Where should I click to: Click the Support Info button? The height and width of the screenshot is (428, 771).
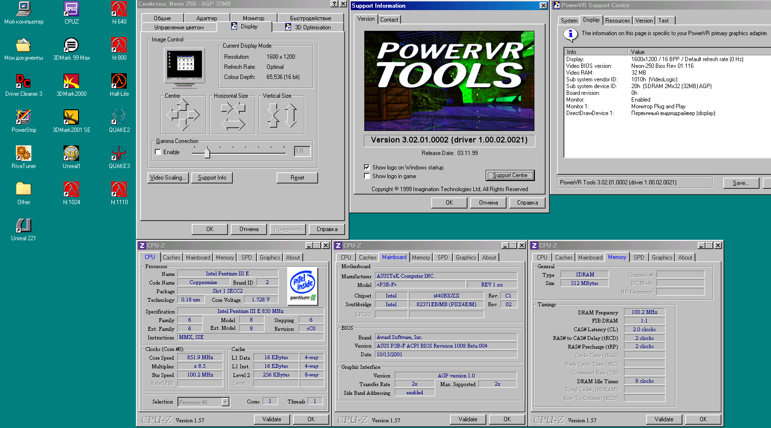[x=212, y=178]
